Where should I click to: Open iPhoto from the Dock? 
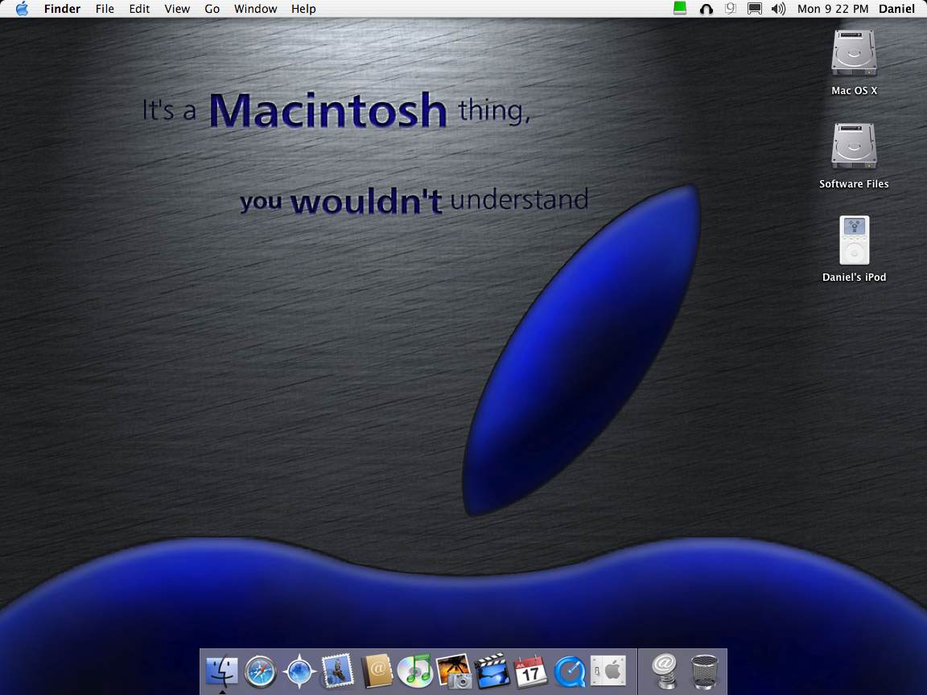(454, 671)
